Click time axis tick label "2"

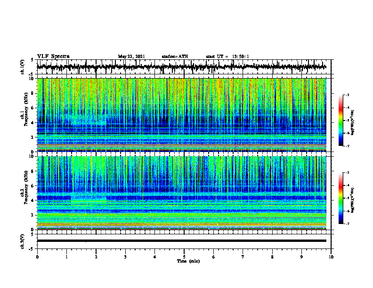point(96,257)
